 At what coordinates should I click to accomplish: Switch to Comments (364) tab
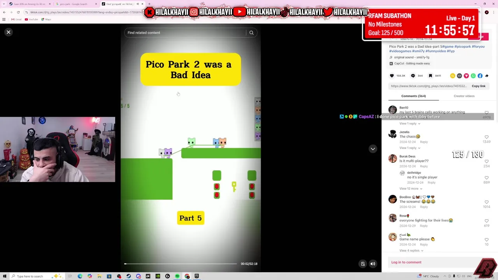coord(414,96)
